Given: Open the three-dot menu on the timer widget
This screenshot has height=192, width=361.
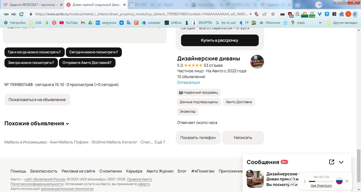Looking at the screenshot, I should [305, 181].
